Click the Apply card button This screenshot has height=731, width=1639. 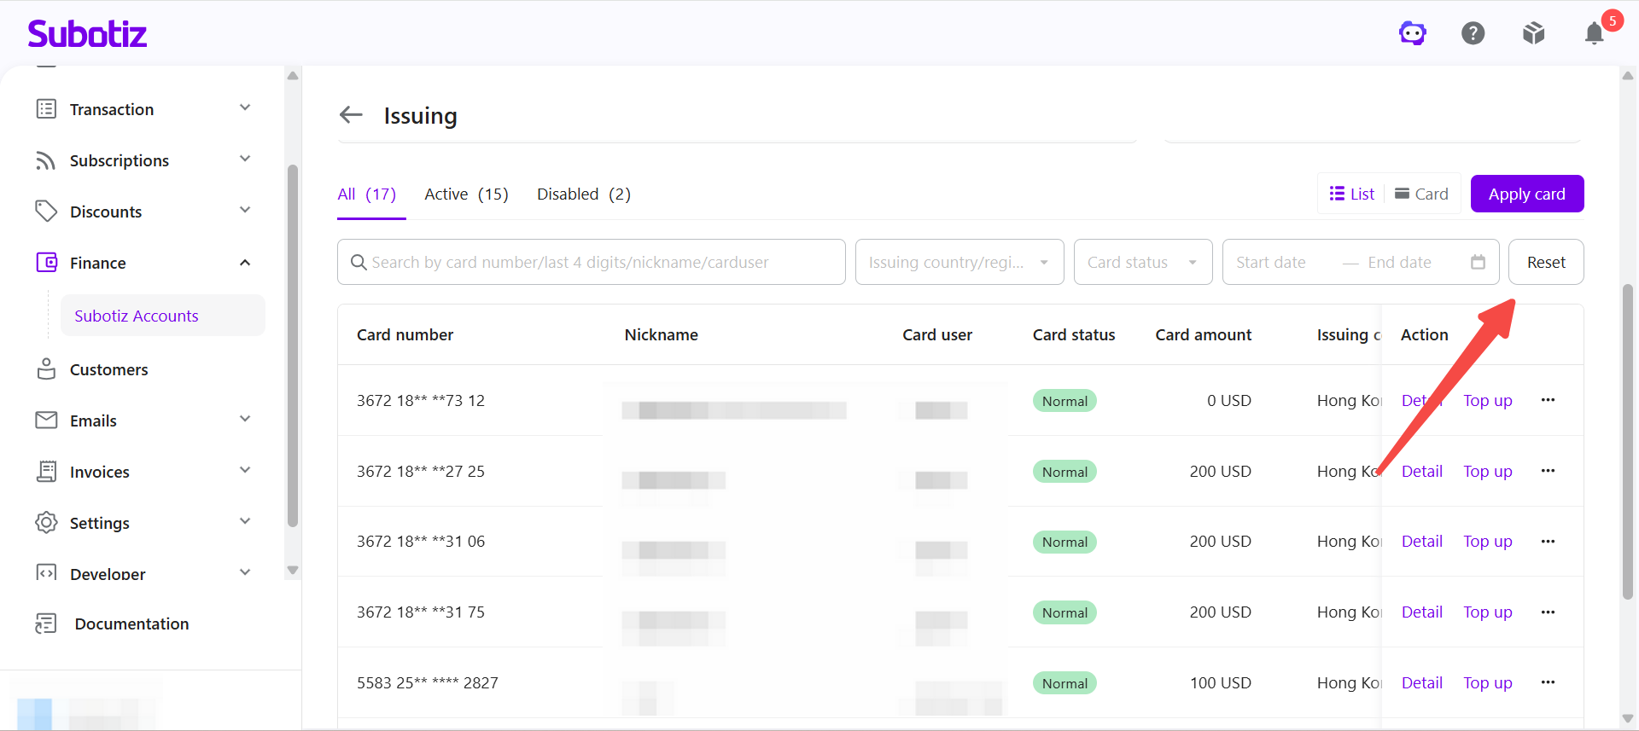click(1527, 194)
